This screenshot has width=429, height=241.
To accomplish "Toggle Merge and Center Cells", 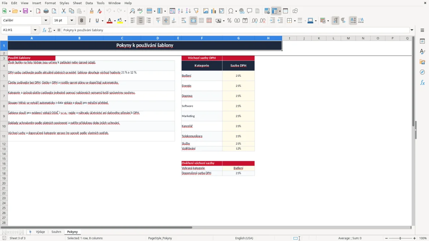I will pos(193,21).
